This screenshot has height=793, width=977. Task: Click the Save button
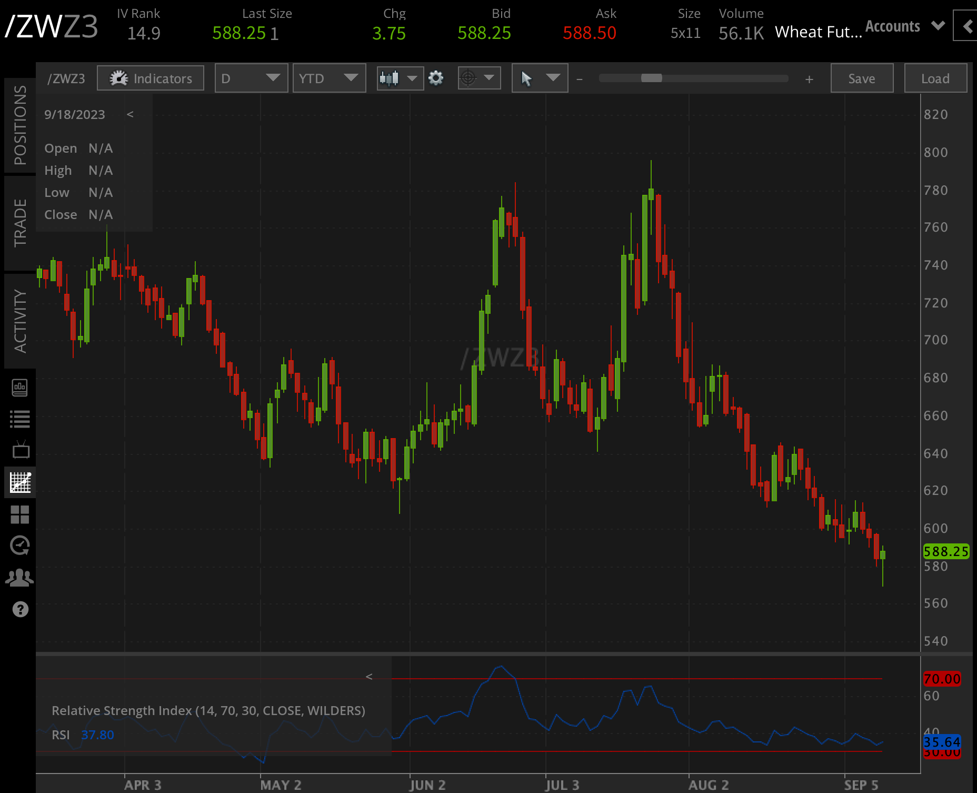tap(861, 78)
